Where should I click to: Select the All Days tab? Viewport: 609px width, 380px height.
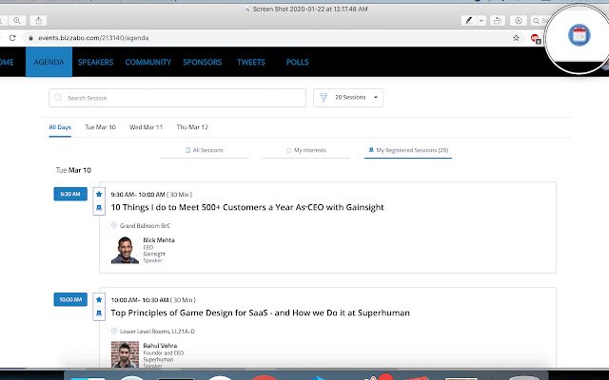coord(60,127)
